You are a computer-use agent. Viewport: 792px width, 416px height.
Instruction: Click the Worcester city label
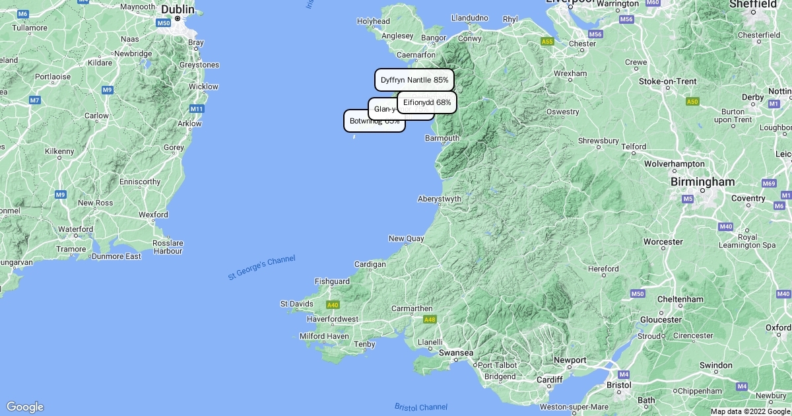(x=663, y=242)
